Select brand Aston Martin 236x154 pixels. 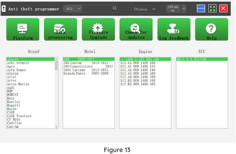tap(31, 84)
